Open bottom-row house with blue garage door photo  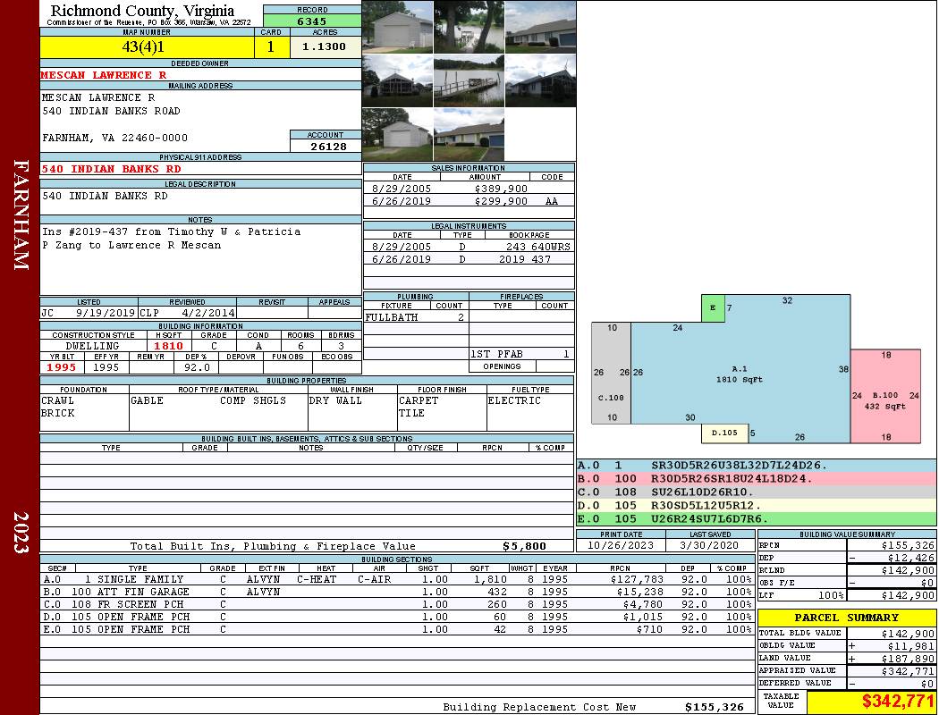coord(469,134)
